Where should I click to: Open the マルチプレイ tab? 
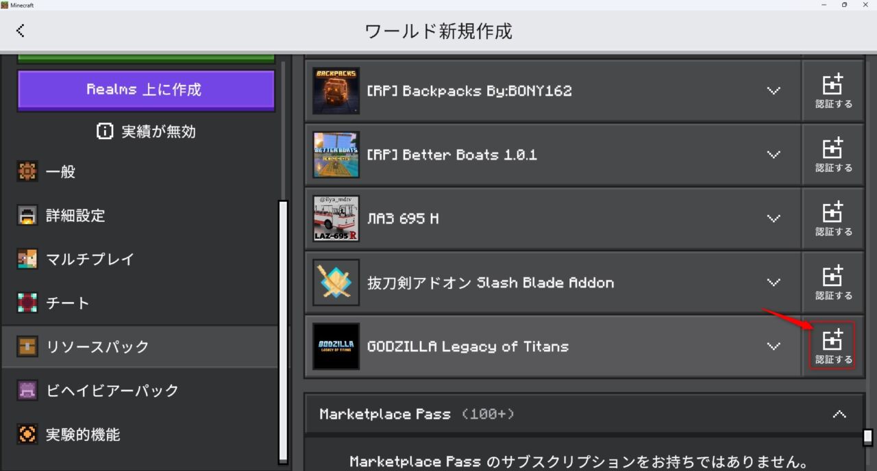pos(139,259)
